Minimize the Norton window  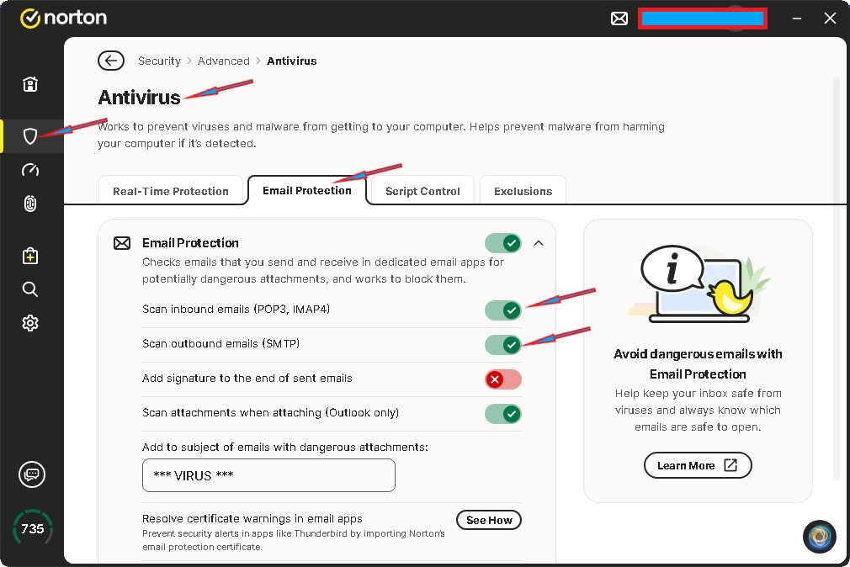point(797,19)
